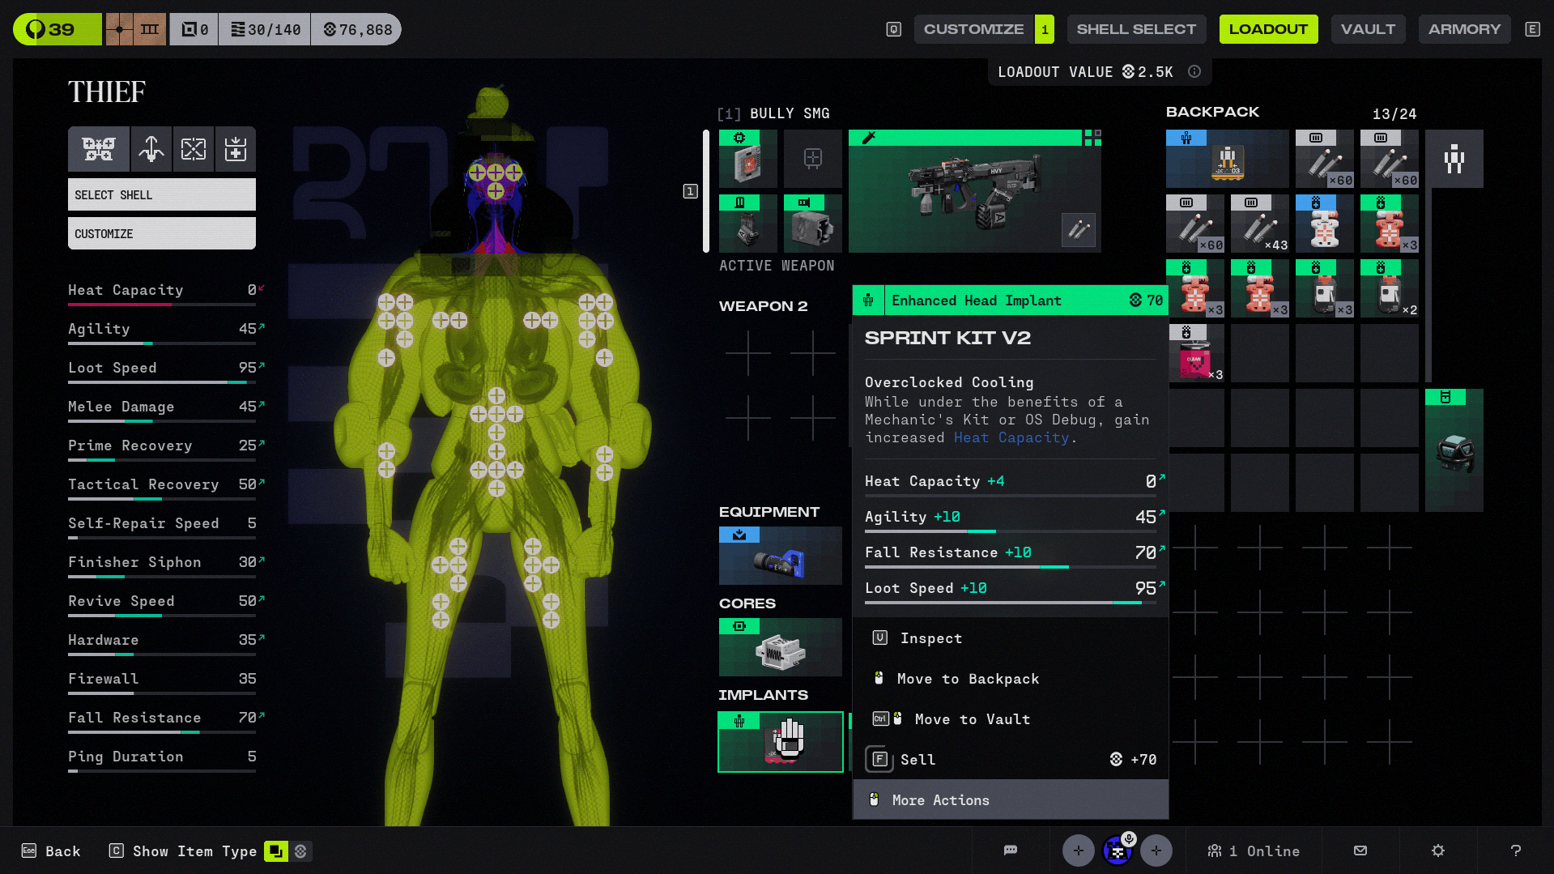The image size is (1554, 874).
Task: Expand the 1 Online friends list
Action: click(1254, 851)
